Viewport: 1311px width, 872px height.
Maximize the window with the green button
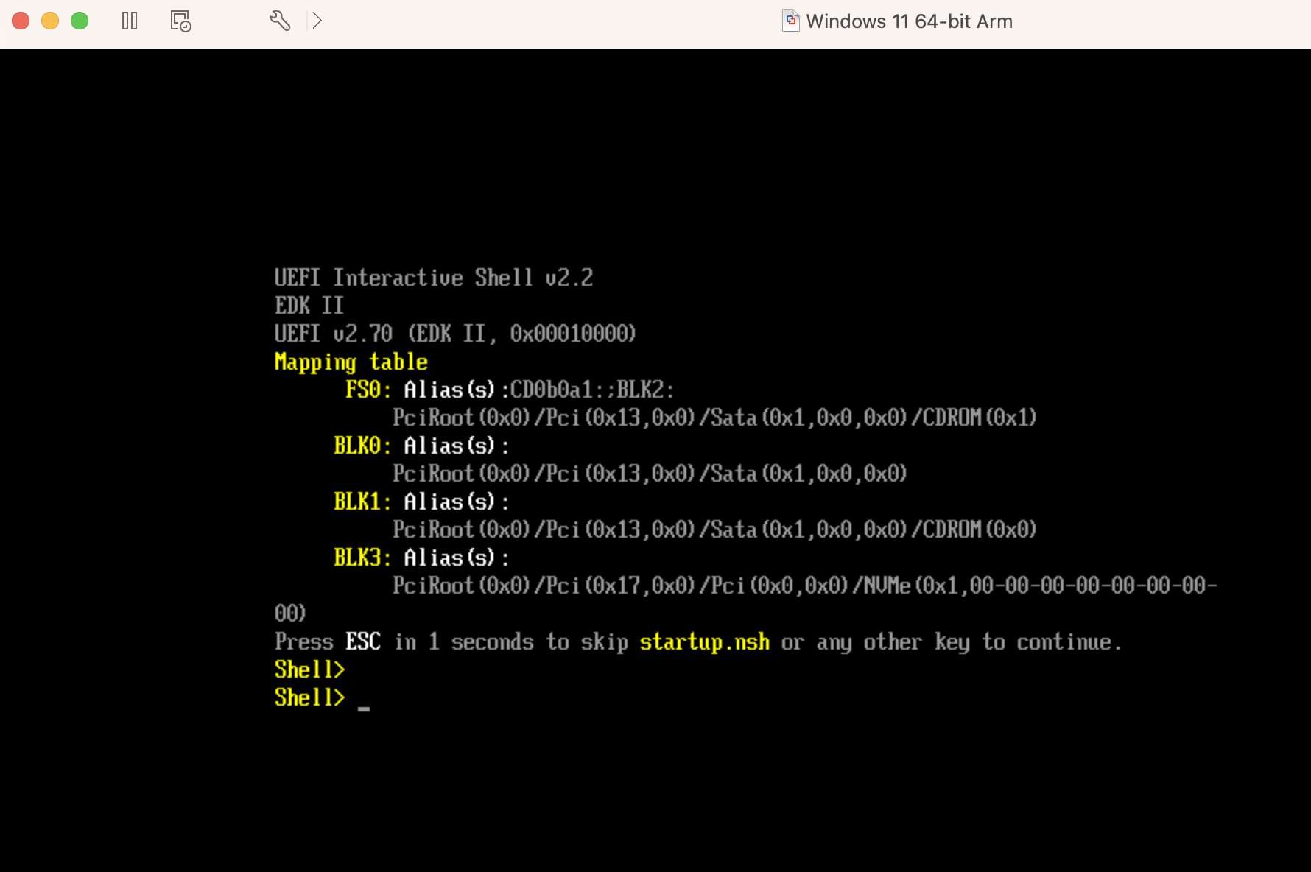(x=80, y=21)
